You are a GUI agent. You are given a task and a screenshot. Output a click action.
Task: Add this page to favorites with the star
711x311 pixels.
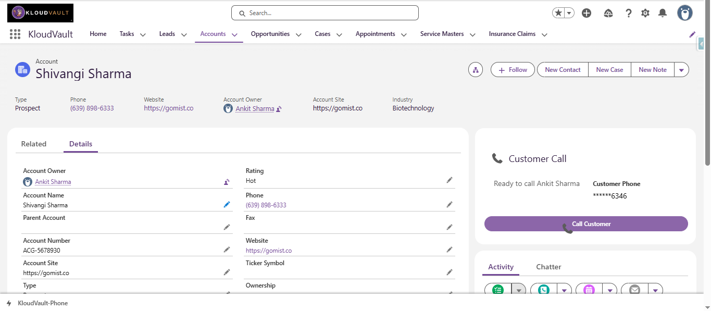tap(558, 13)
